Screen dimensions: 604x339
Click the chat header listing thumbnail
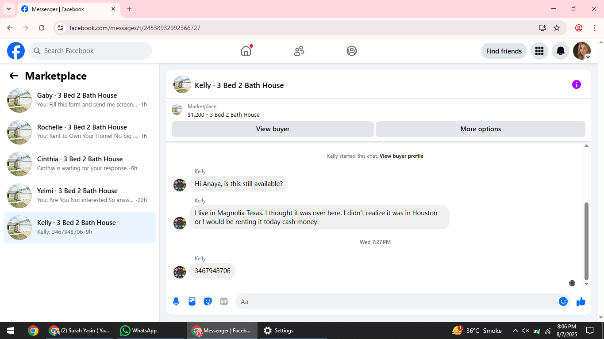182,84
